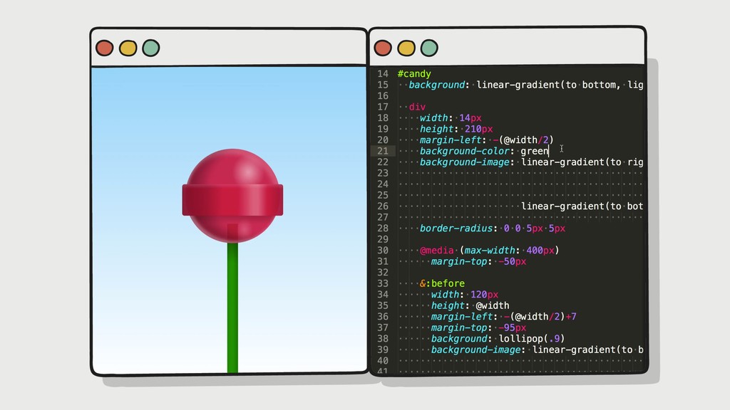
Task: Click the lollipop's horizontal red band
Action: pyautogui.click(x=232, y=200)
